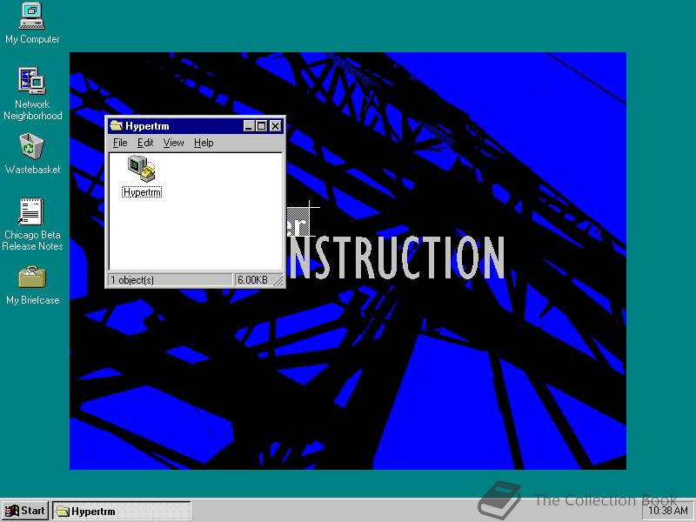Viewport: 696px width, 522px height.
Task: Click the Hypertrm taskbar button
Action: (122, 512)
